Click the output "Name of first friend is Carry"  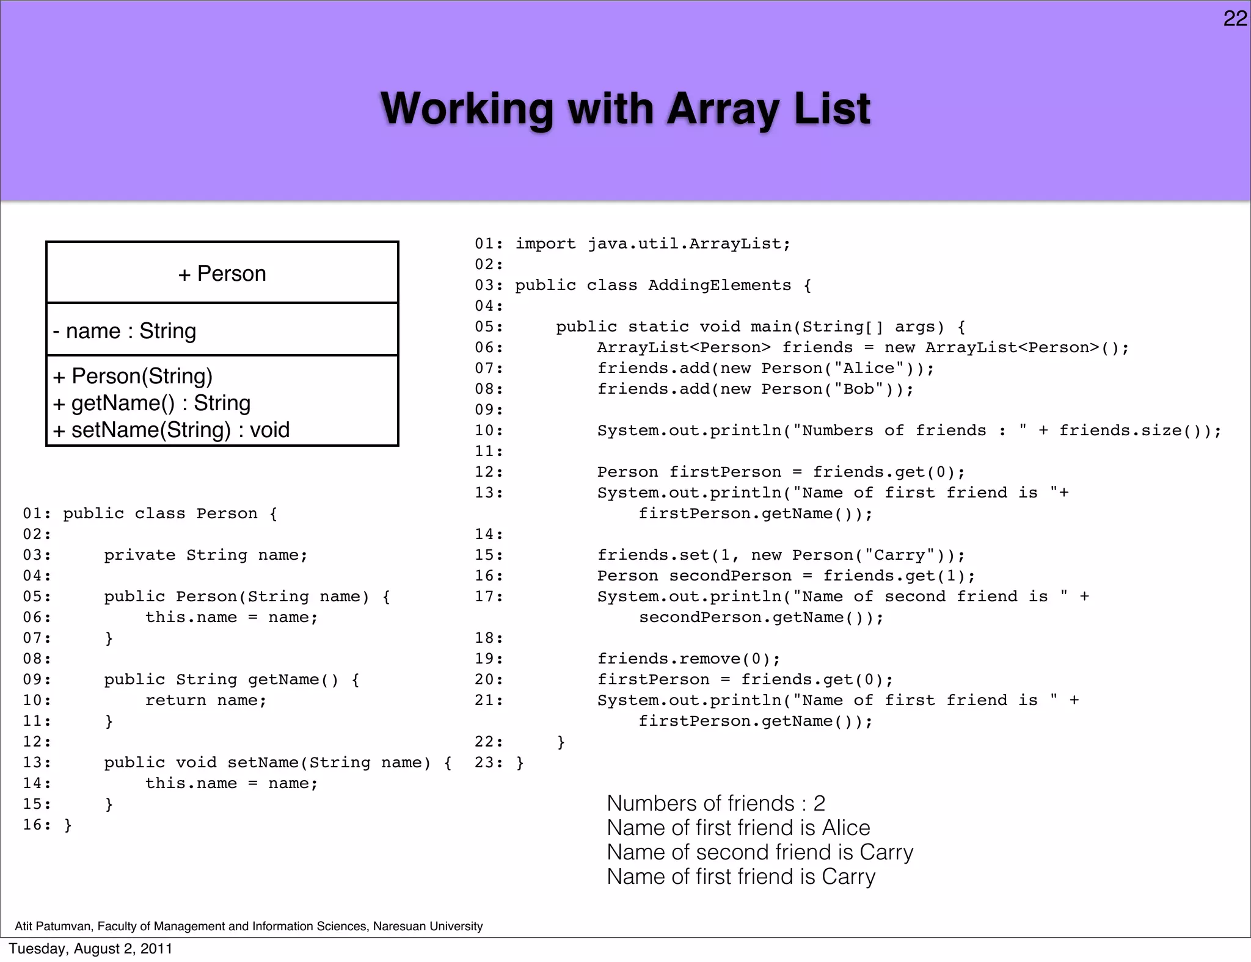(x=741, y=877)
